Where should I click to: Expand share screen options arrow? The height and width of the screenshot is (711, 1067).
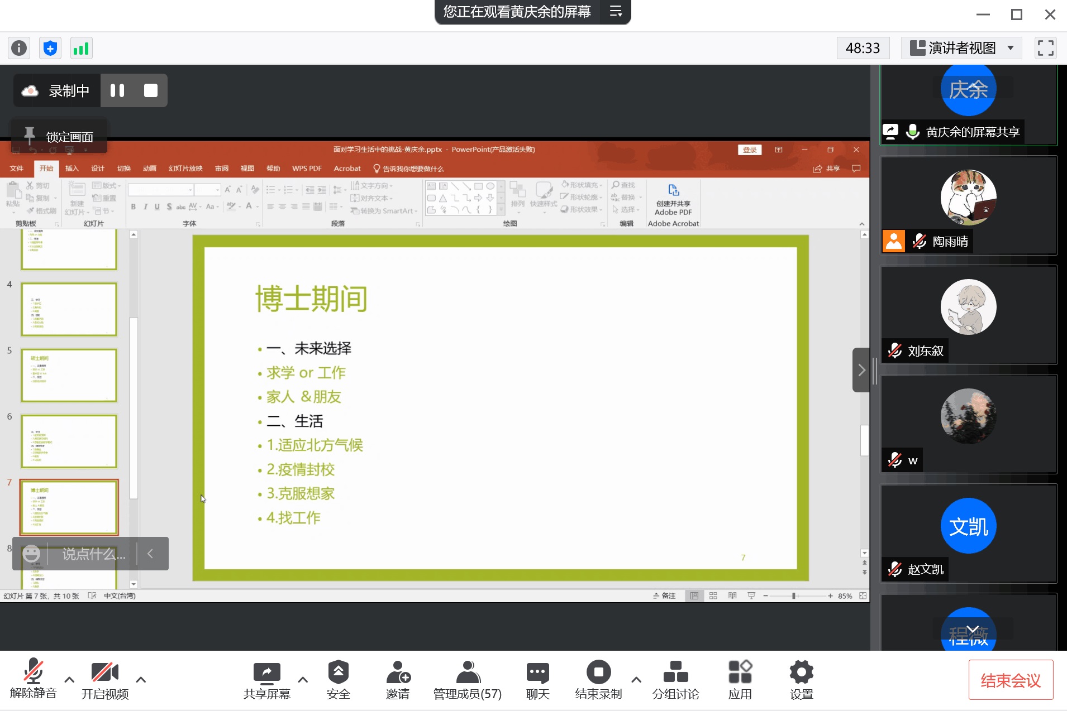pyautogui.click(x=303, y=680)
